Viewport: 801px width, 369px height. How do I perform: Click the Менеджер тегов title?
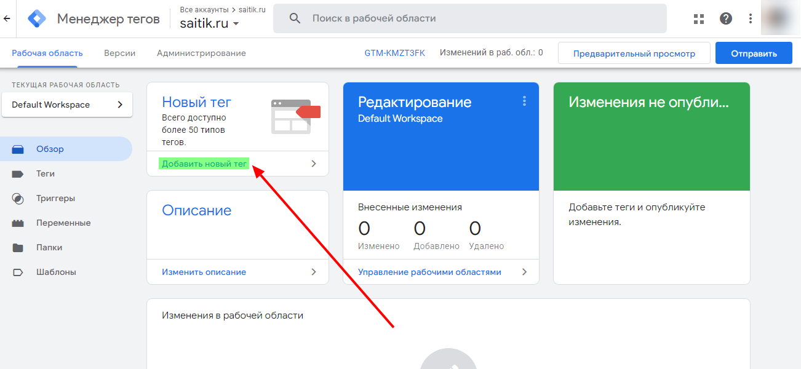click(108, 19)
